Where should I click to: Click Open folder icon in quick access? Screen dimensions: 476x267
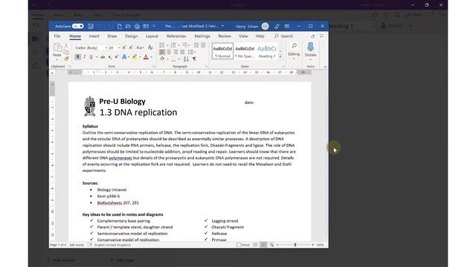pyautogui.click(x=128, y=27)
